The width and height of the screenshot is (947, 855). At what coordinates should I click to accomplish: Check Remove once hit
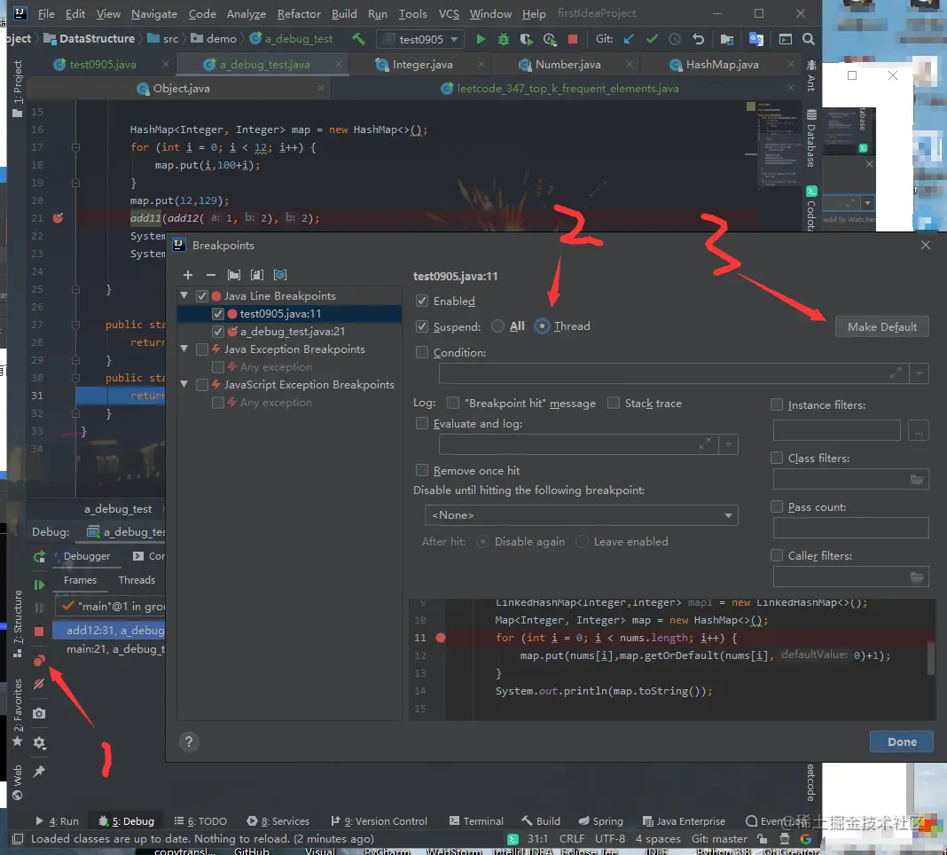point(422,470)
